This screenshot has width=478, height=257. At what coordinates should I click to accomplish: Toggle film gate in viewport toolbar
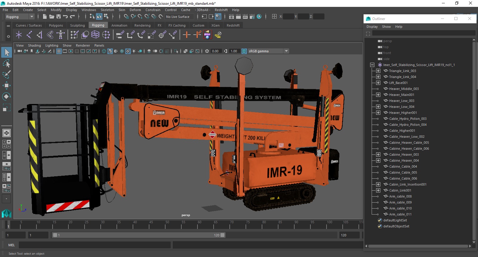(x=65, y=51)
